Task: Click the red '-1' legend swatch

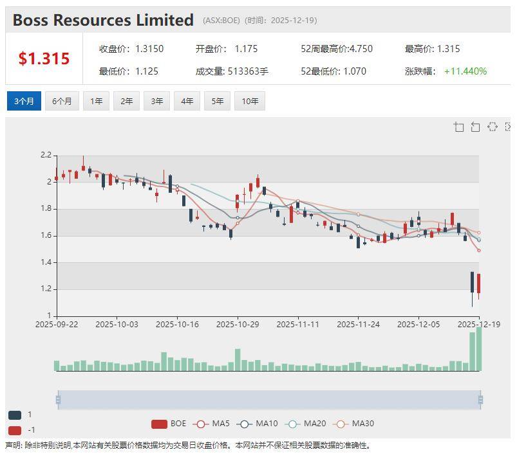Action: click(x=15, y=430)
